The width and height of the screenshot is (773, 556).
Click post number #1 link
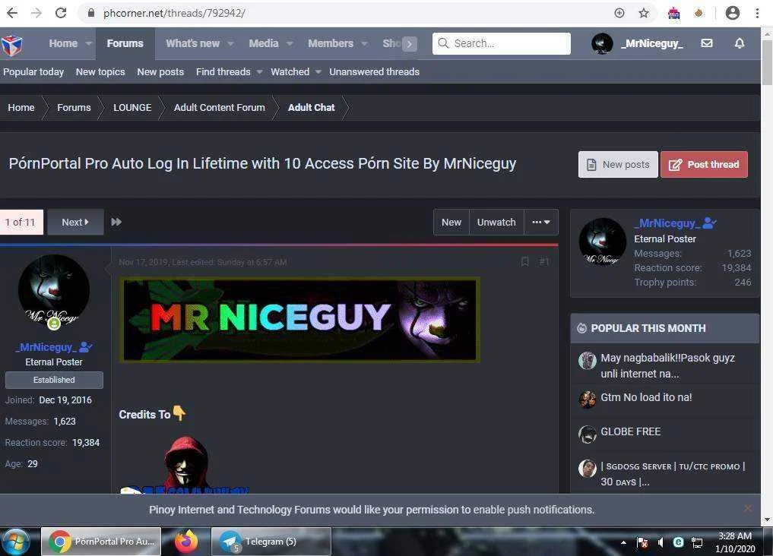coord(543,261)
